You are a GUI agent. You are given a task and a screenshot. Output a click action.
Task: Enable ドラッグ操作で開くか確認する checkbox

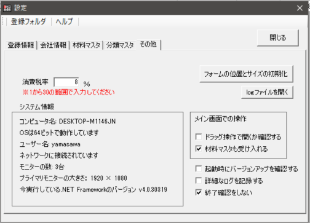click(x=199, y=137)
